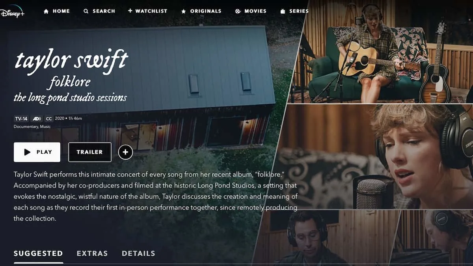Open Watchlist via plus icon in navigation
Screen dimensions: 473x266
click(x=130, y=11)
